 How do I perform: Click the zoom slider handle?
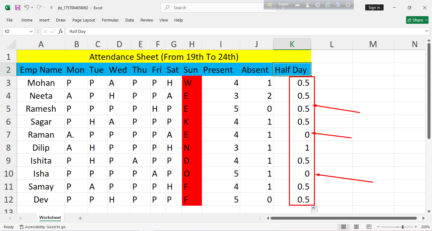click(403, 227)
